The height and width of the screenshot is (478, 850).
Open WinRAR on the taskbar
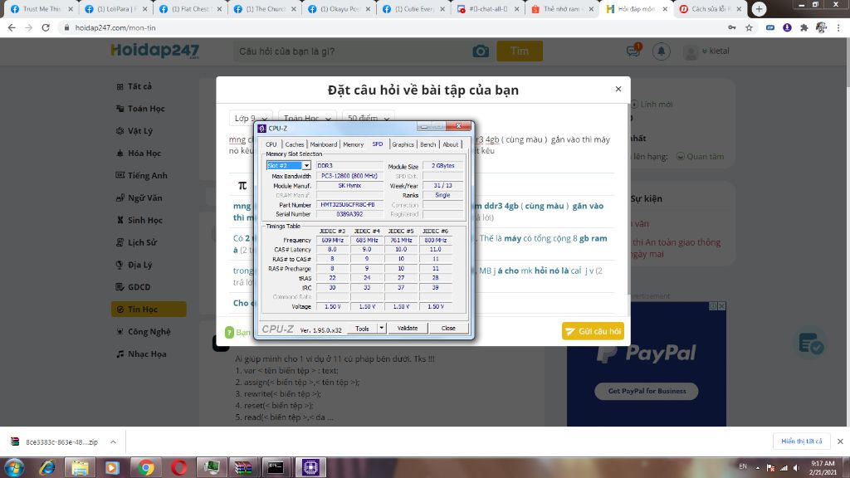[x=243, y=467]
